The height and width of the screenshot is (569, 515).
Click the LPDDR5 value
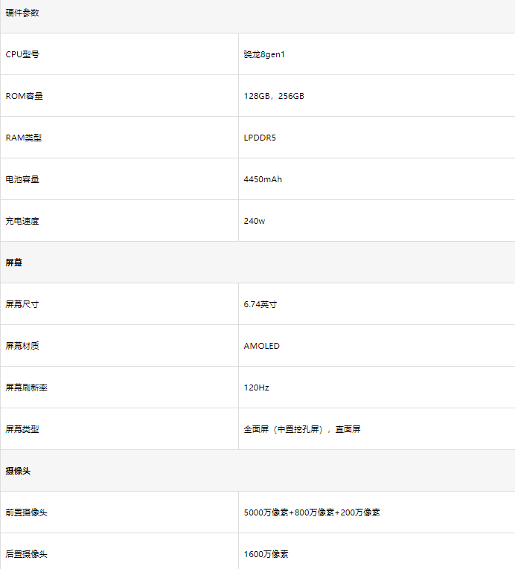coord(260,138)
